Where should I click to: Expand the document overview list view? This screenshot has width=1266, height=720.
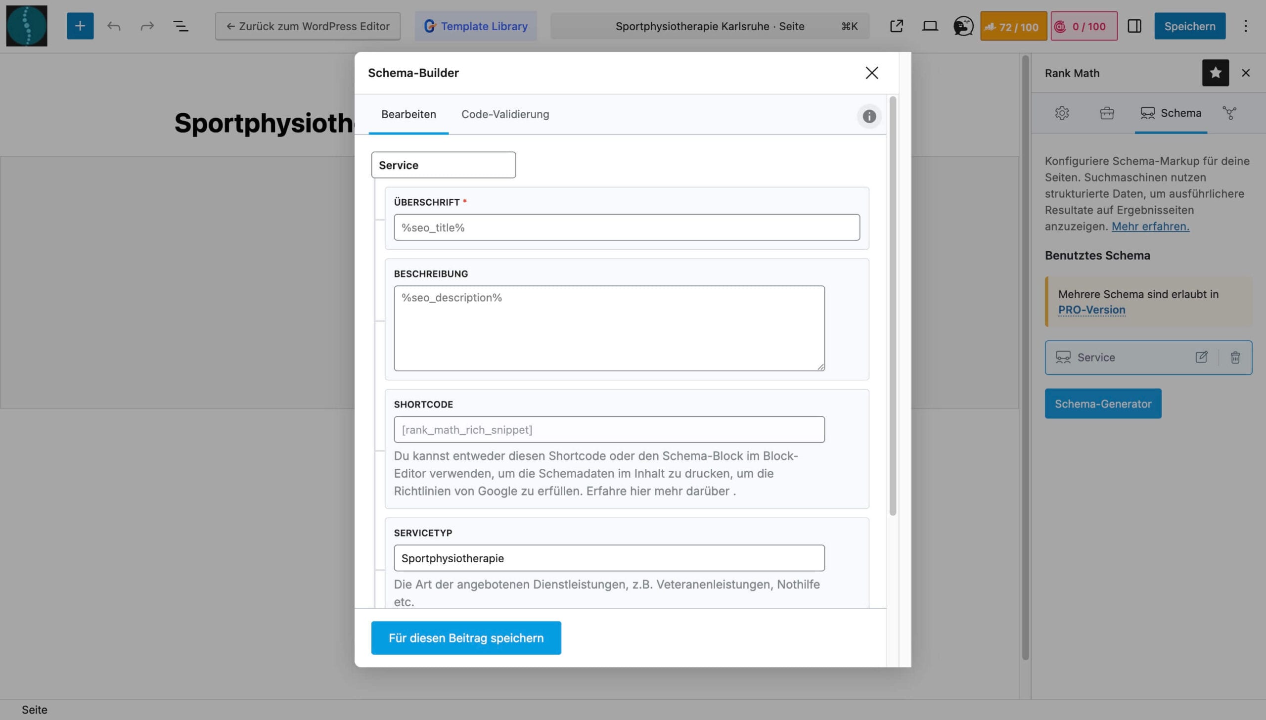pos(180,26)
